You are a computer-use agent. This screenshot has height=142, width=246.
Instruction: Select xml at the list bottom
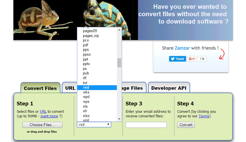pos(97,120)
